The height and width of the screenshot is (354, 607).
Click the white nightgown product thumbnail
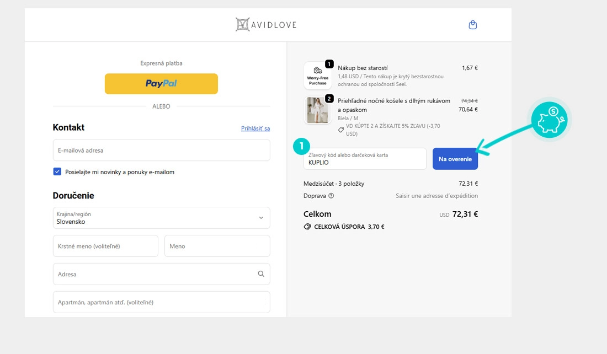[318, 110]
